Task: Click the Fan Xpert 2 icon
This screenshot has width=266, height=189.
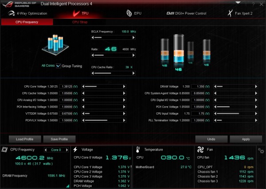Action: (x=230, y=13)
